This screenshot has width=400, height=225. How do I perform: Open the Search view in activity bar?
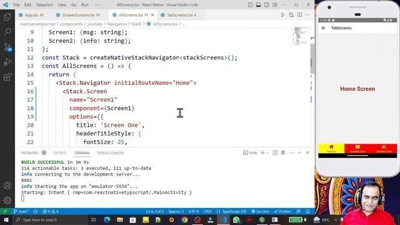[7, 32]
